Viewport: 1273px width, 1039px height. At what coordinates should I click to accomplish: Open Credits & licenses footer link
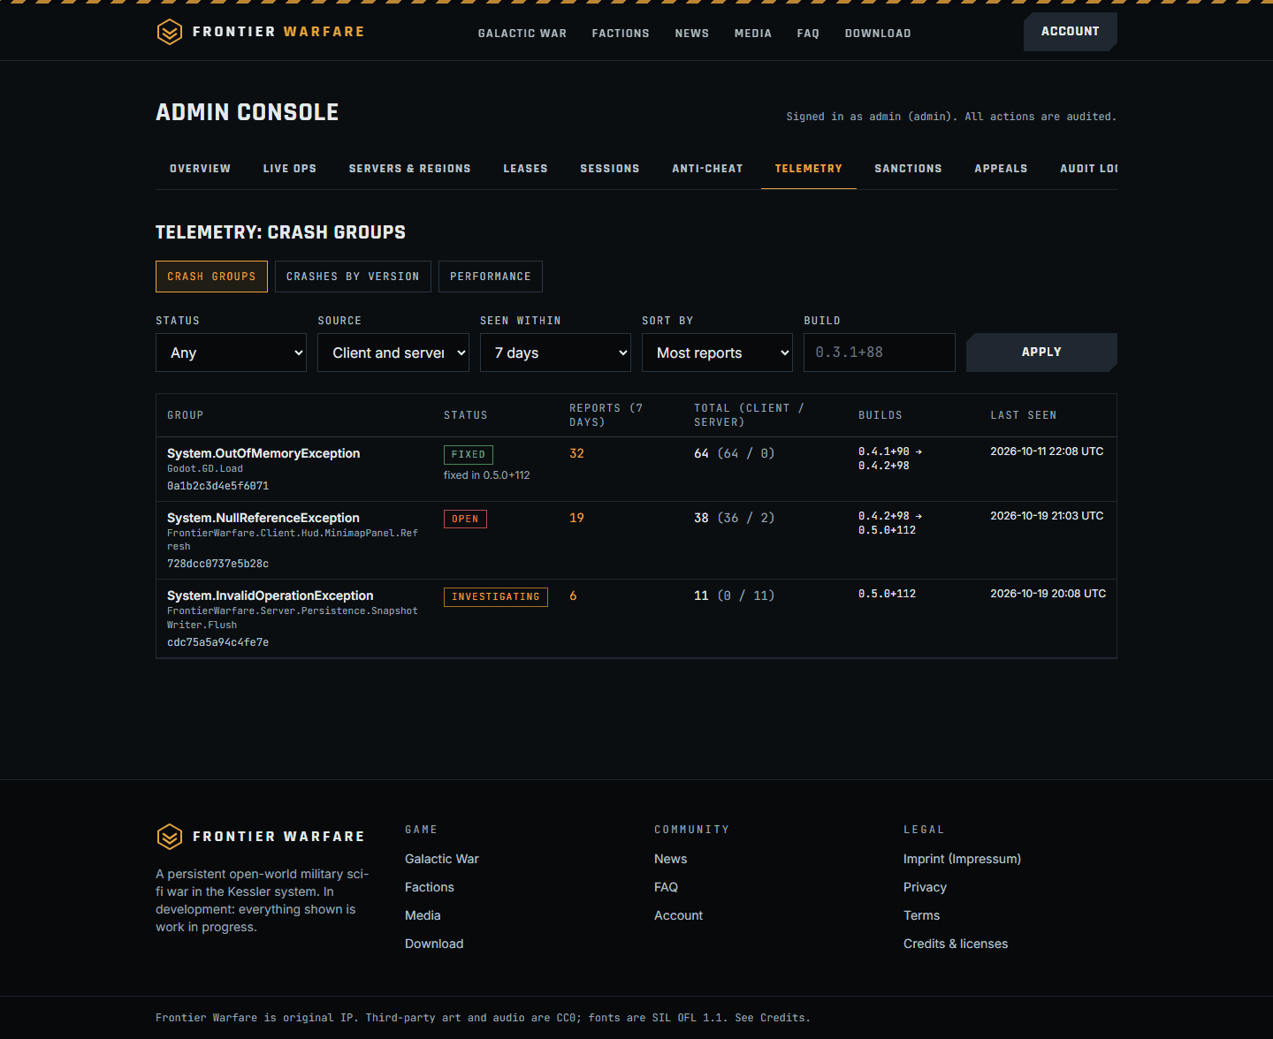point(956,944)
